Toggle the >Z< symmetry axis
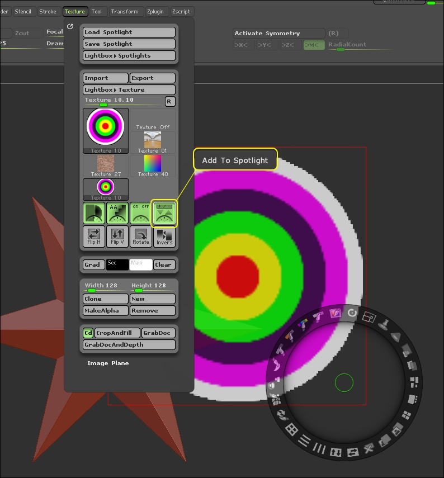The image size is (444, 478). (290, 45)
